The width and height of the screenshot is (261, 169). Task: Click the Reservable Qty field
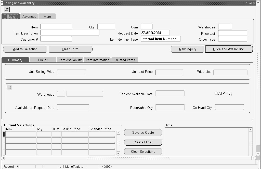coord(170,107)
